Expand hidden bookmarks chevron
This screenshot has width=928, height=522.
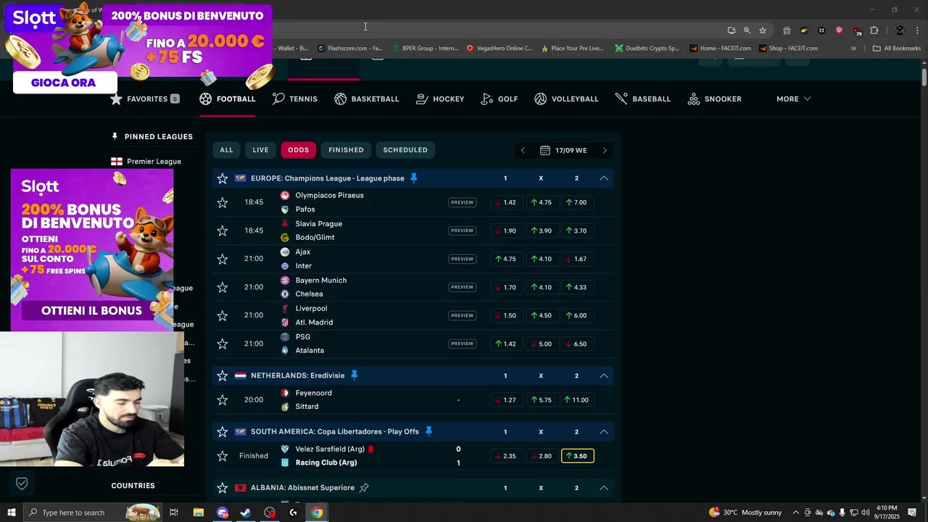point(853,49)
